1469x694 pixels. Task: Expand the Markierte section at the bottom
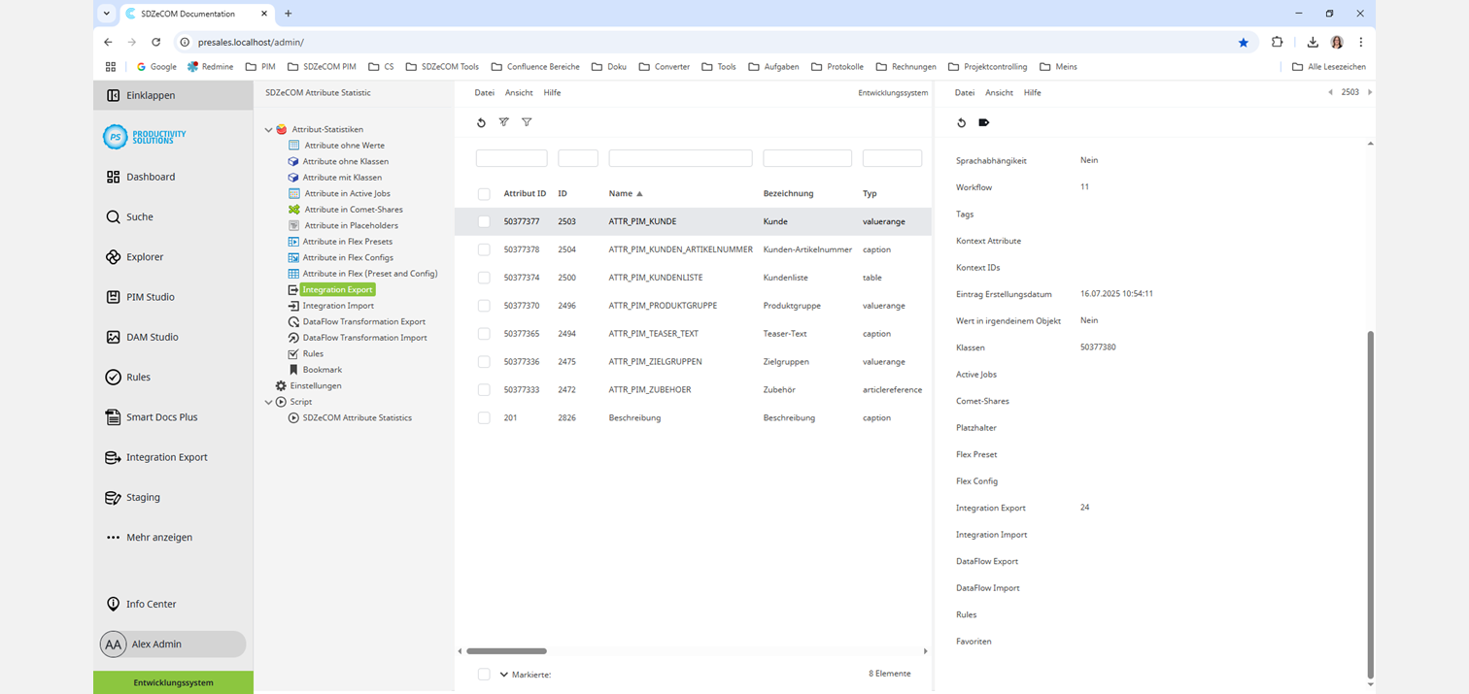point(502,674)
